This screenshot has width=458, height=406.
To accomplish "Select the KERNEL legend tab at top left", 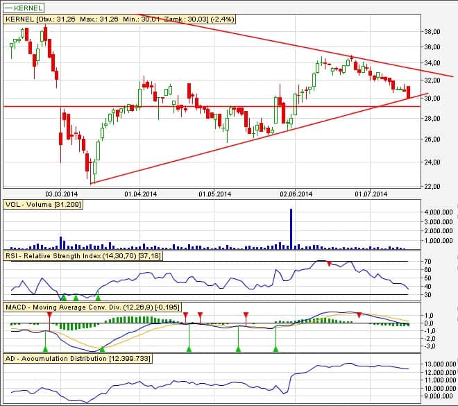I will click(x=24, y=7).
